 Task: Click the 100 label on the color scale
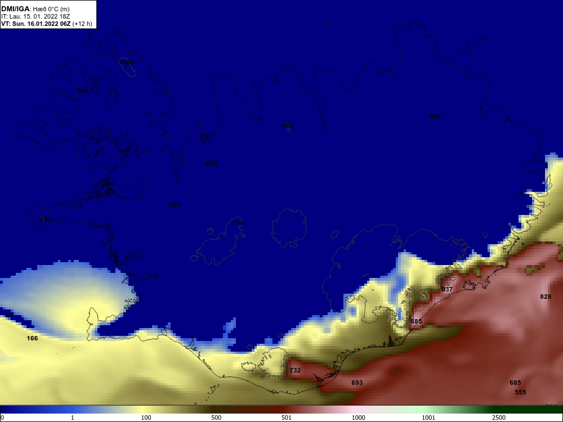pyautogui.click(x=146, y=417)
